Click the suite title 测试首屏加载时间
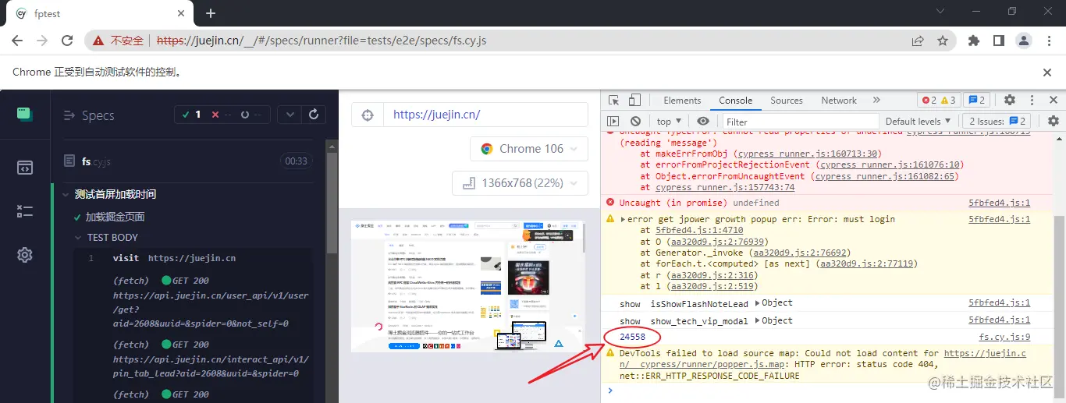Screen dimensions: 1066x403 coord(115,194)
